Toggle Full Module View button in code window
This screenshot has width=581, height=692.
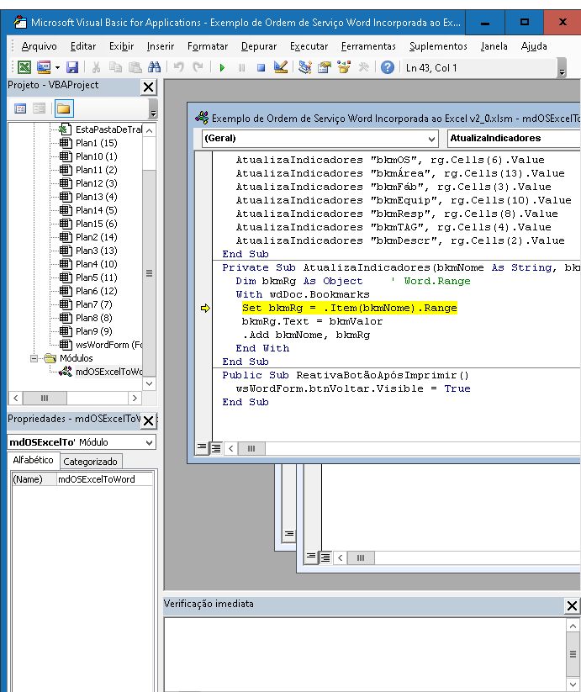click(216, 448)
